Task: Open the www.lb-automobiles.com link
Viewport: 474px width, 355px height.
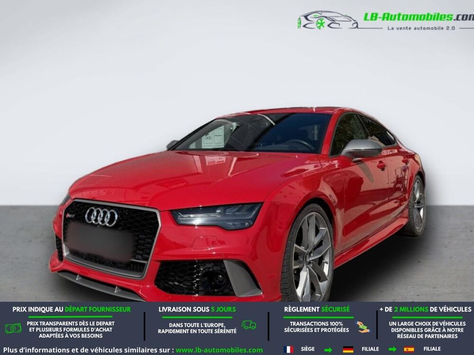Action: [x=219, y=350]
